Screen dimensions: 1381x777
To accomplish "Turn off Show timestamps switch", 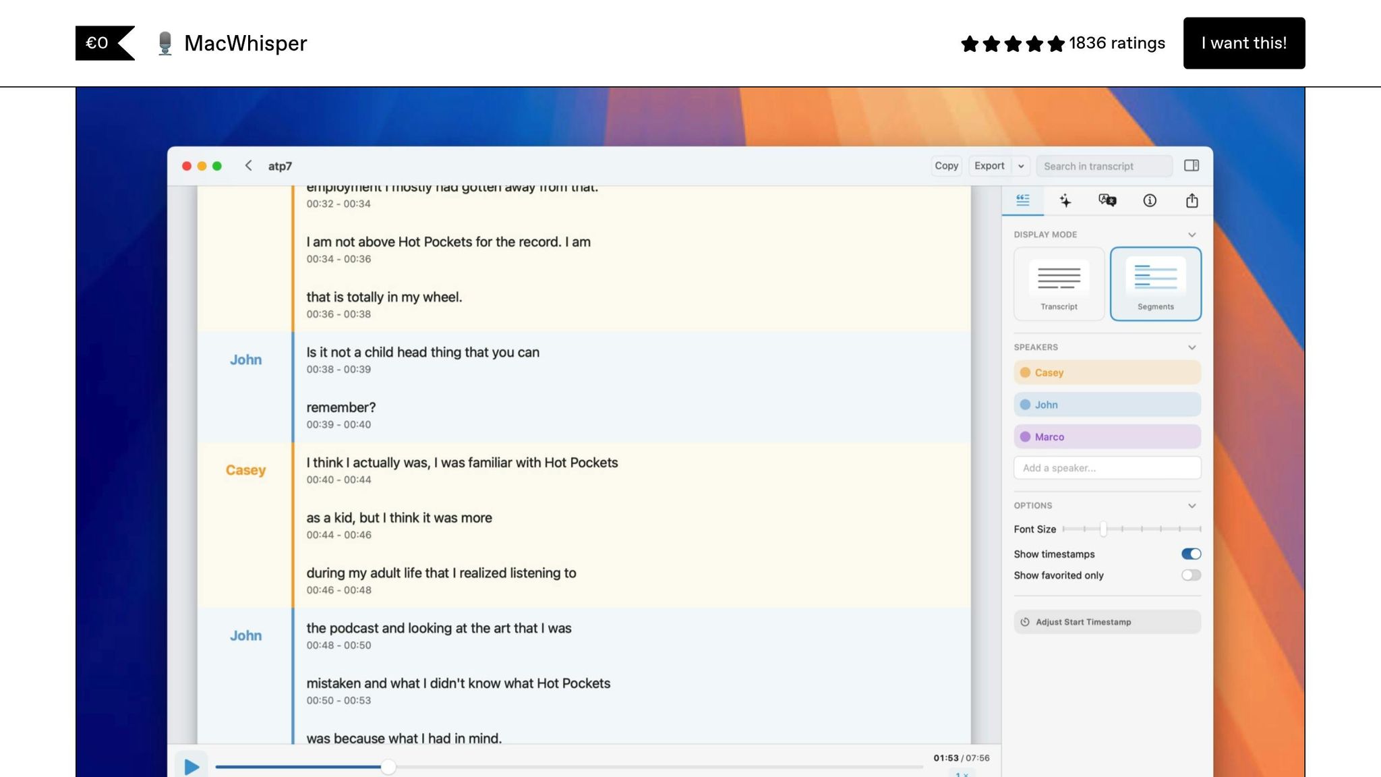I will click(1191, 554).
